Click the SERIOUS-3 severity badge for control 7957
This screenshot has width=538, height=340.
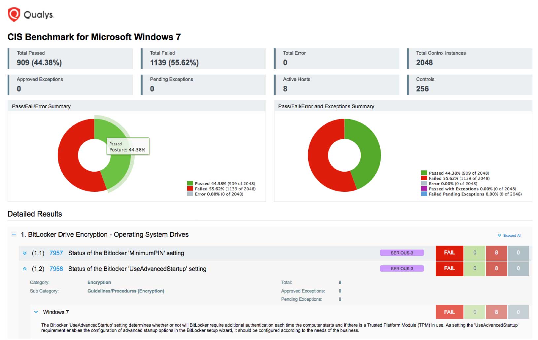pos(402,253)
